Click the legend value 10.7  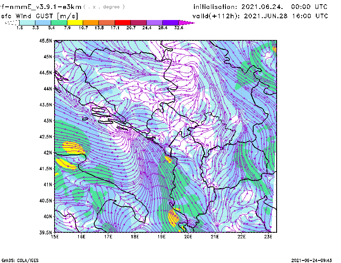(83, 28)
